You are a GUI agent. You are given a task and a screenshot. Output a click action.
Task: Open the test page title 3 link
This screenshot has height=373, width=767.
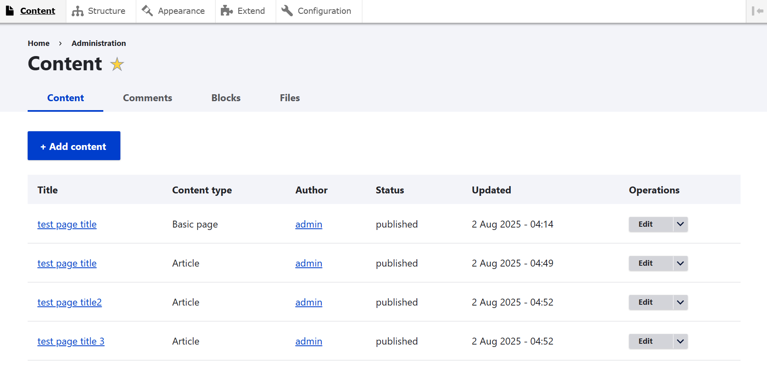pyautogui.click(x=71, y=341)
